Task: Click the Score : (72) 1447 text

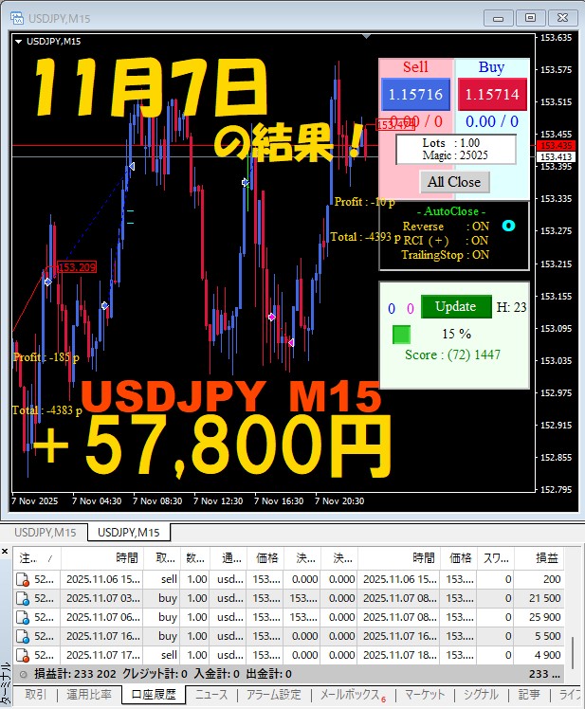Action: pos(453,354)
